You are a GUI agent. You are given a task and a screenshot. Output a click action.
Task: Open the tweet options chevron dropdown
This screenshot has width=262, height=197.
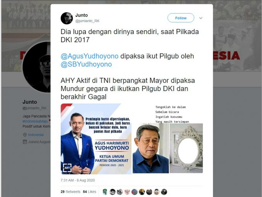(x=201, y=18)
